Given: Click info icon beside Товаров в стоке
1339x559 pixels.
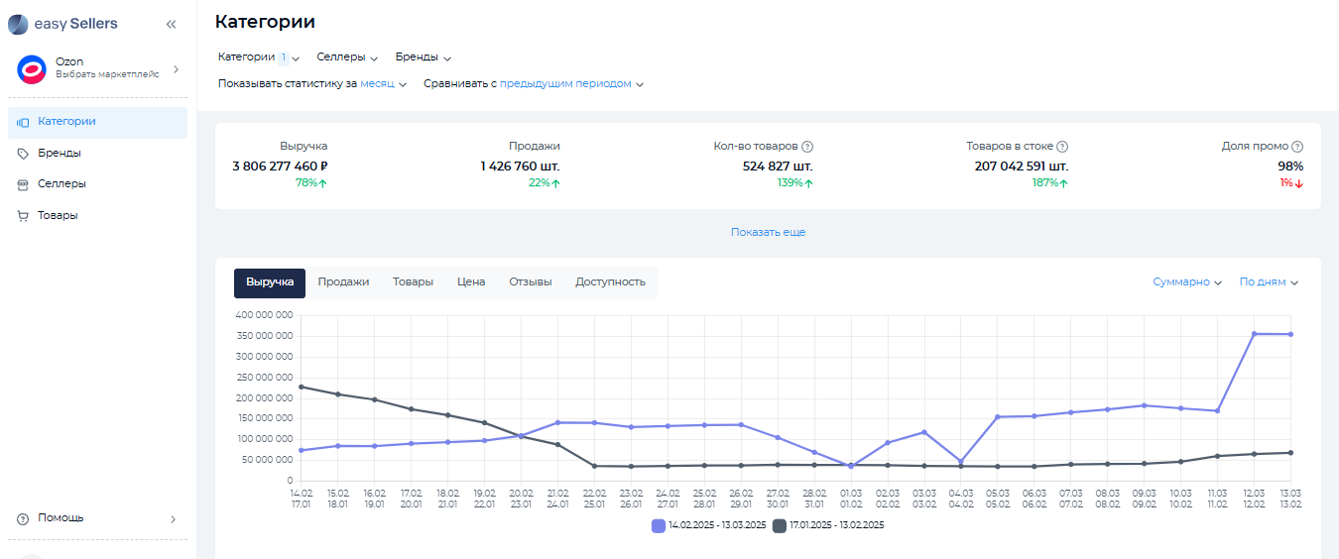Looking at the screenshot, I should [x=1062, y=147].
